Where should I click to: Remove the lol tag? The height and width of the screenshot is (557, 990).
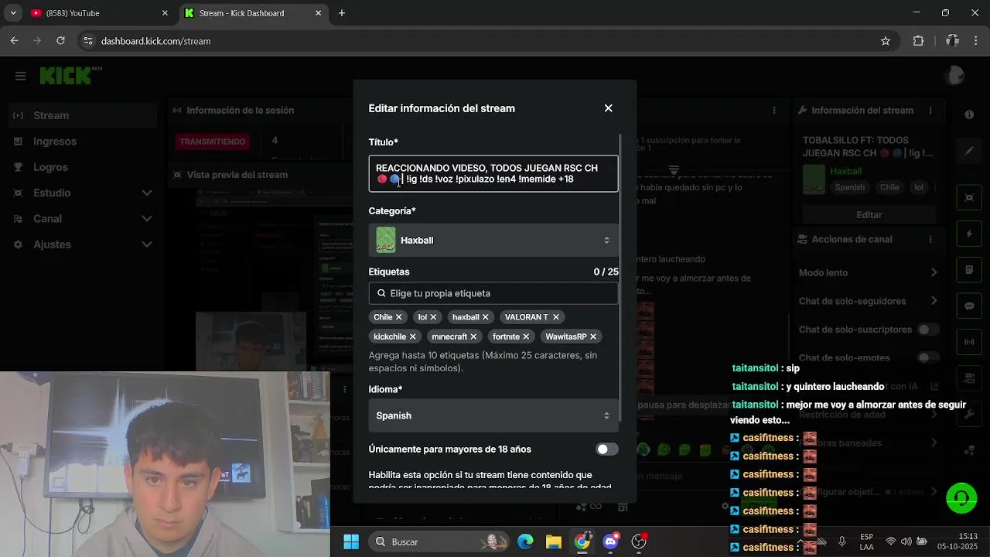point(433,317)
